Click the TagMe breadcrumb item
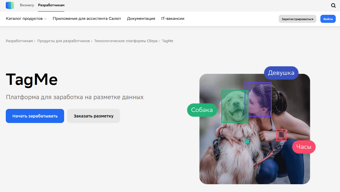Screen dimensions: 340x192 click(167, 41)
